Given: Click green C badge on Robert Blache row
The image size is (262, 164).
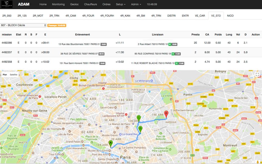Looking at the screenshot, I should pyautogui.click(x=177, y=63).
